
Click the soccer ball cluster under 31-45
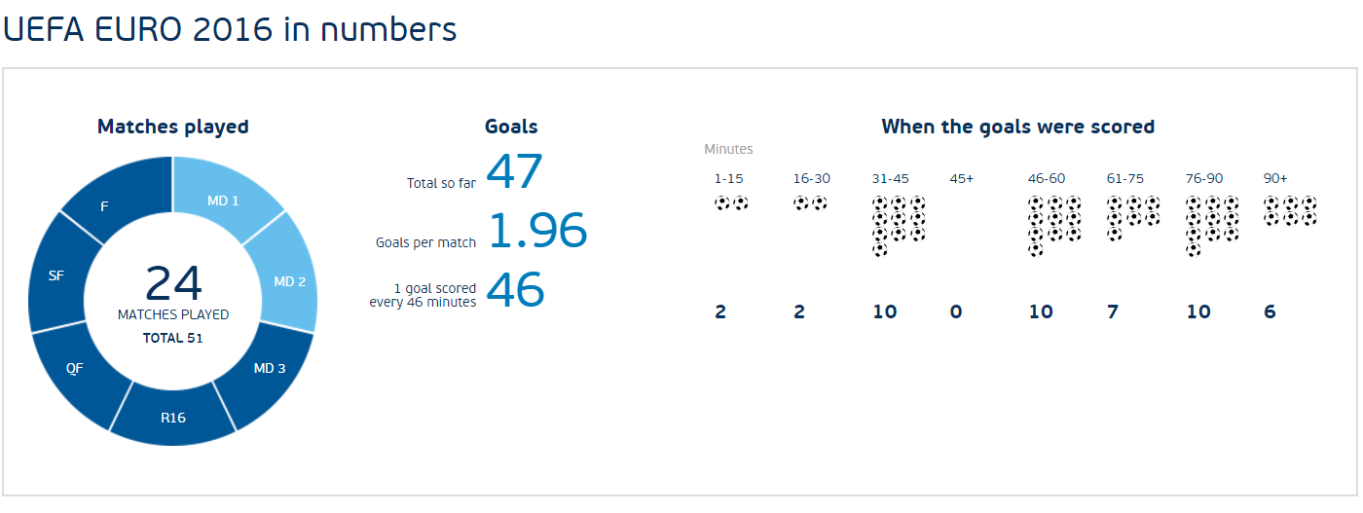pos(899,226)
